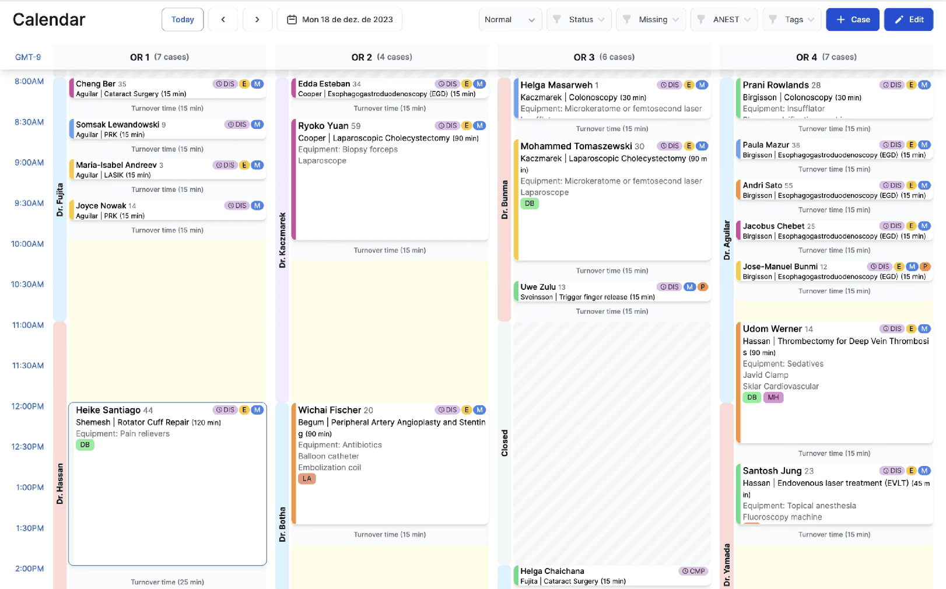946x589 pixels.
Task: Add a new Case
Action: coord(853,19)
